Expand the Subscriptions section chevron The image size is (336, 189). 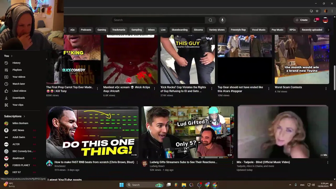coord(24,116)
